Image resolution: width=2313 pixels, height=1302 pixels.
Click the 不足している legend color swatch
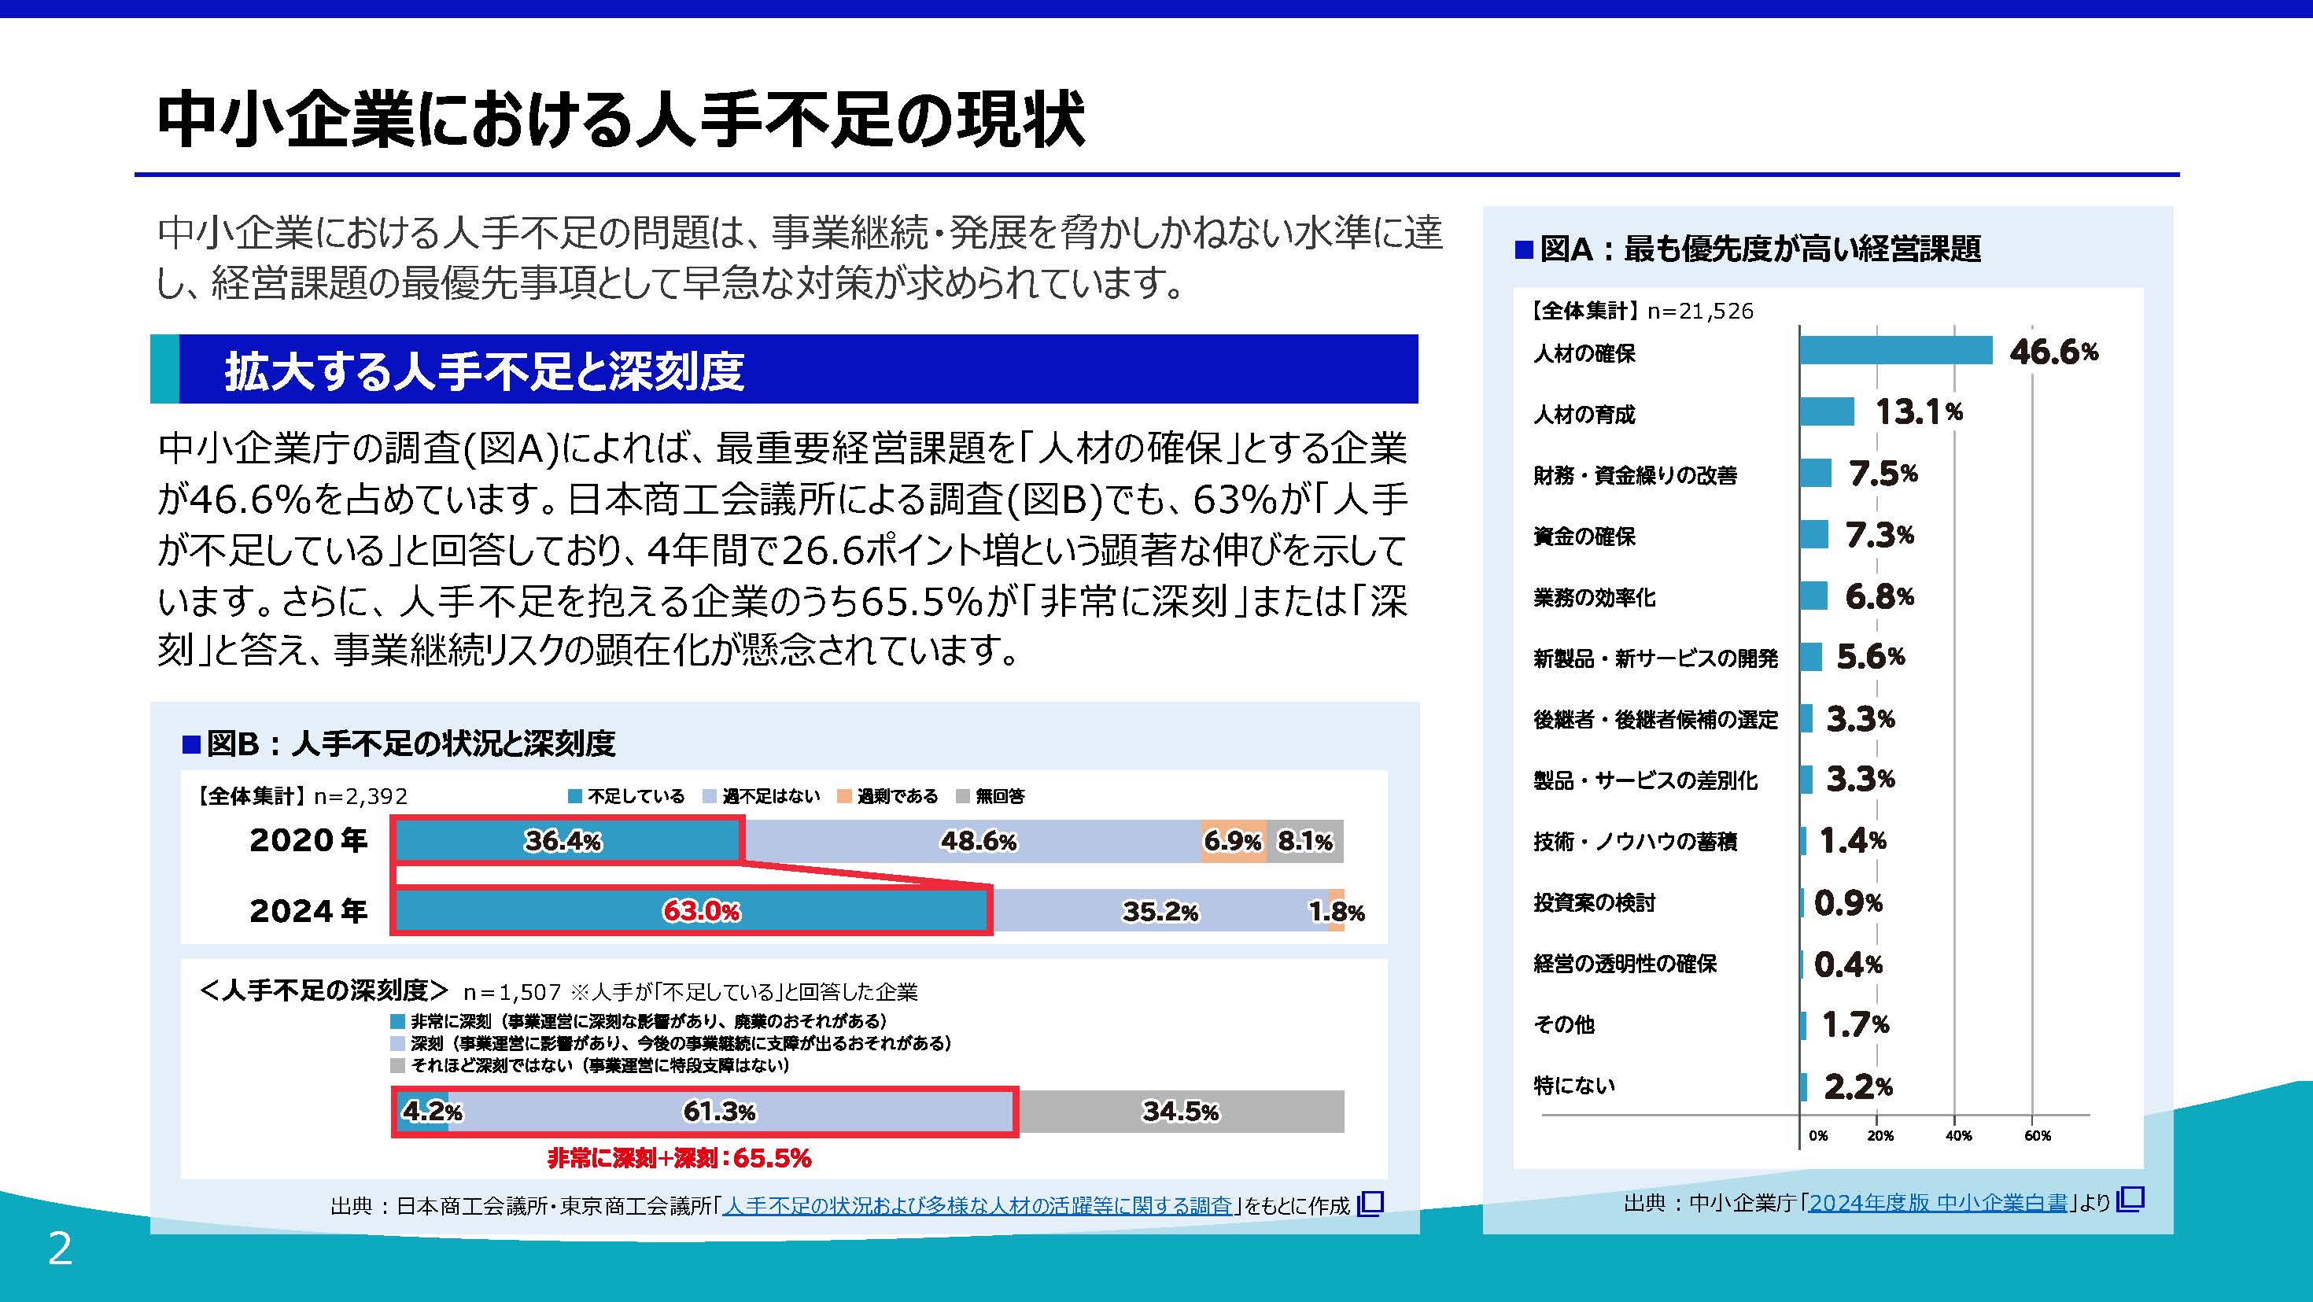(x=574, y=796)
